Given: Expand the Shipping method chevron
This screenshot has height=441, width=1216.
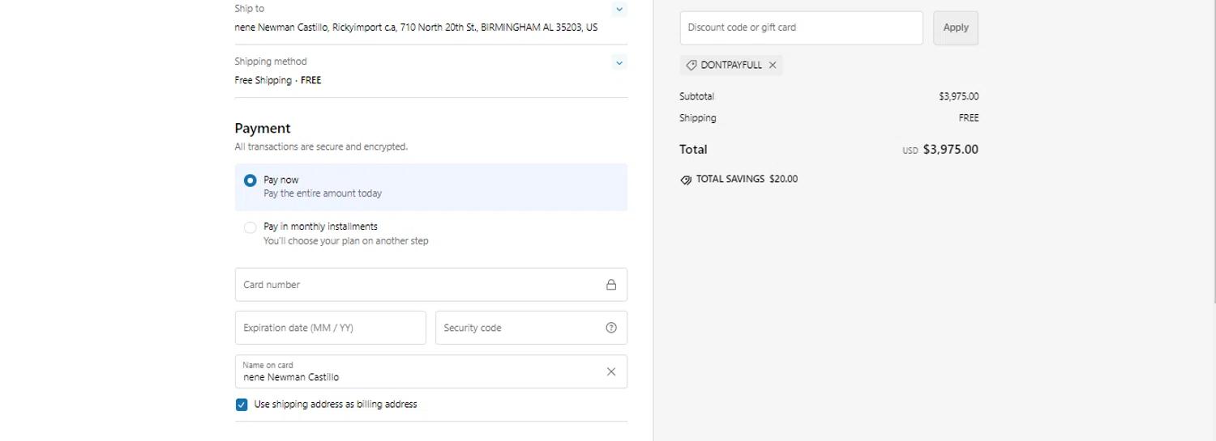Looking at the screenshot, I should [619, 62].
